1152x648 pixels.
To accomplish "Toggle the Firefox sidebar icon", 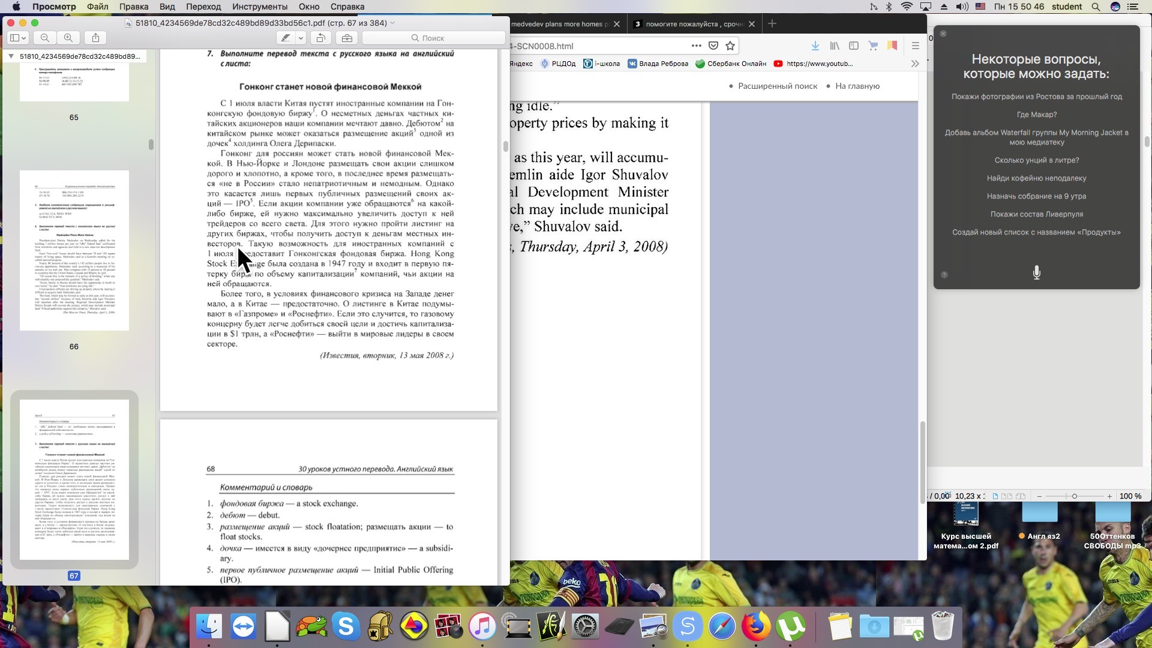I will click(x=854, y=46).
